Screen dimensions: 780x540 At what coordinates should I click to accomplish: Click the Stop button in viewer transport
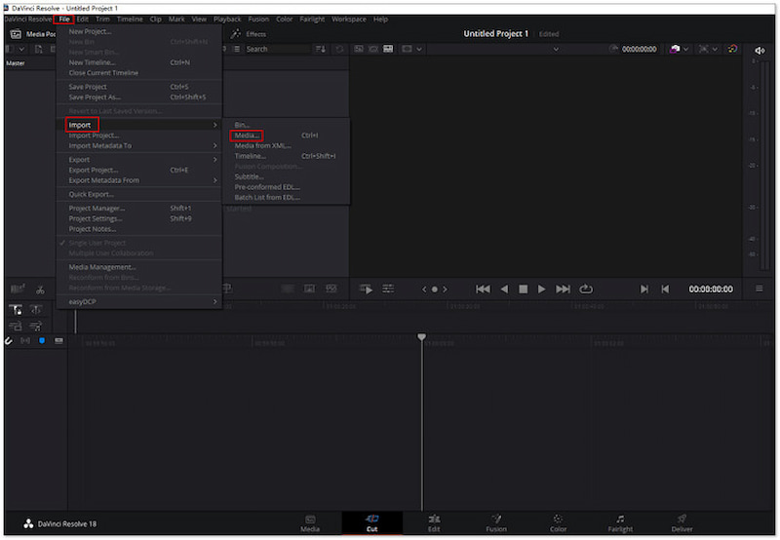click(523, 289)
